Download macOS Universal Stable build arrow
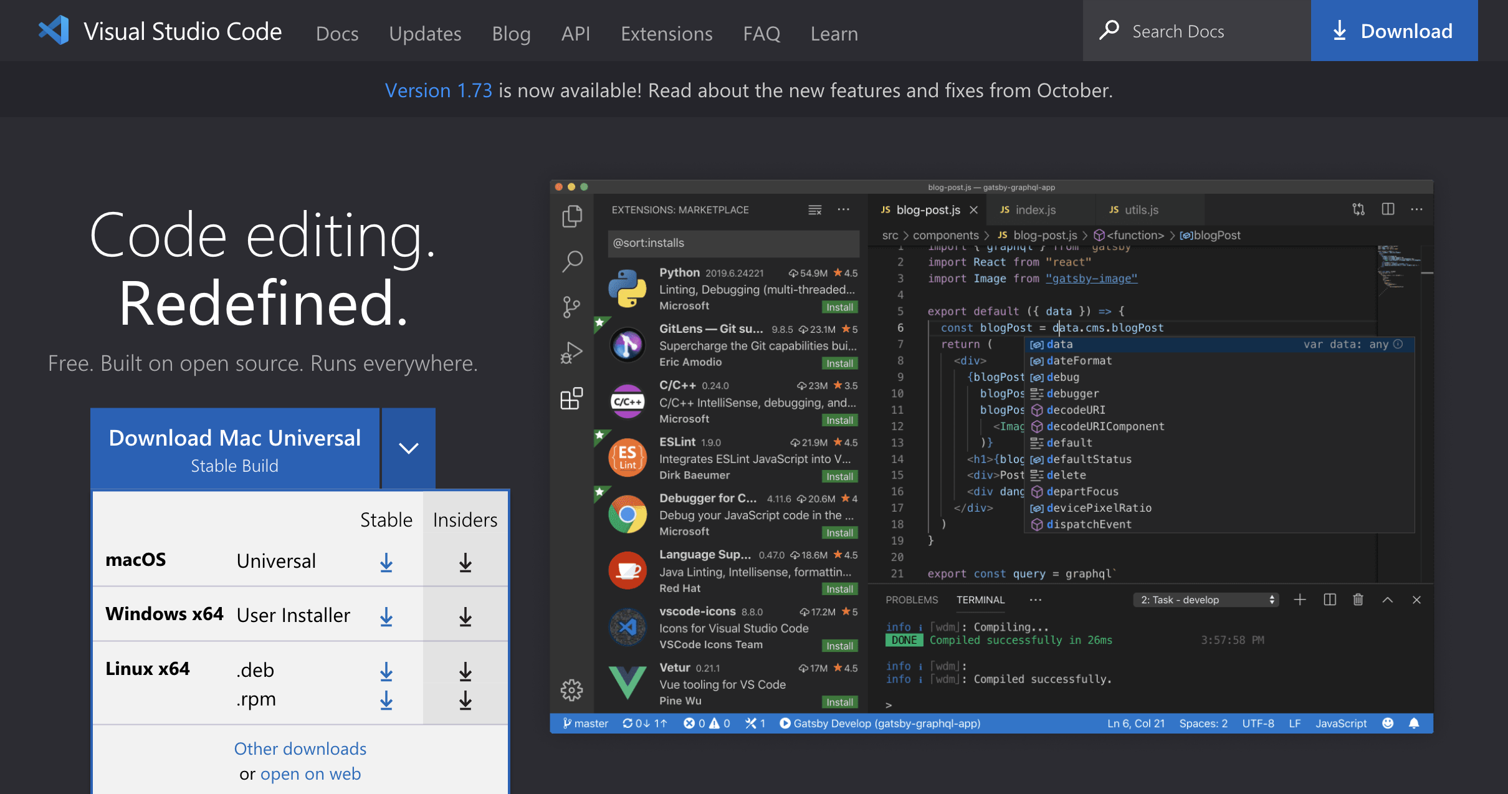 click(x=386, y=562)
